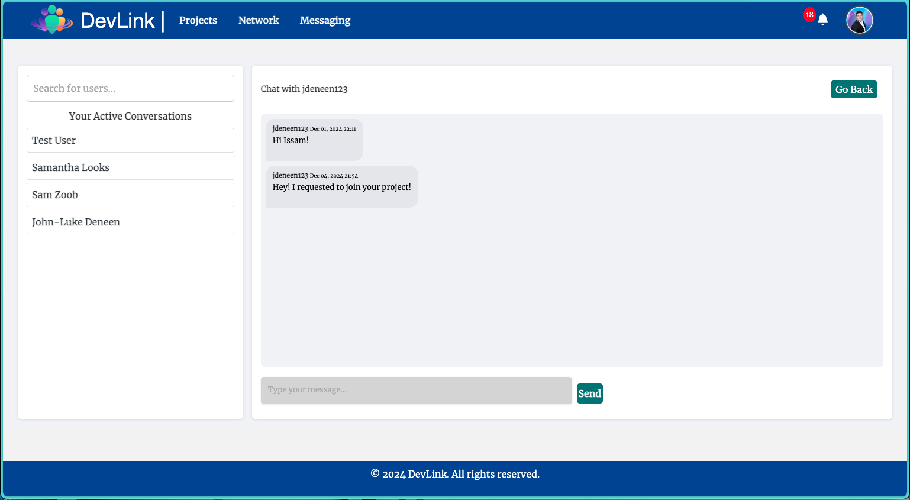Open John-Luke Deneen conversation

coord(130,222)
